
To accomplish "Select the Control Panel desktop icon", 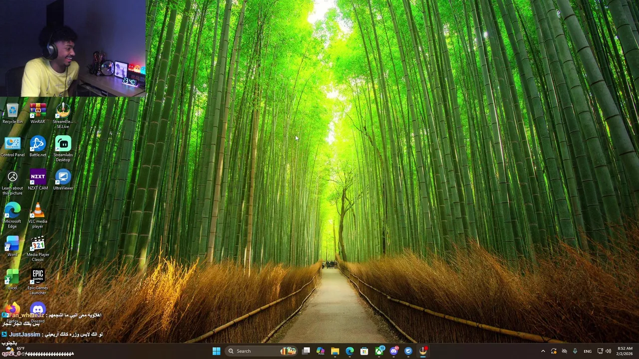I will [x=12, y=147].
